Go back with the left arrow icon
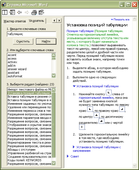139x170 pixels. point(20,12)
